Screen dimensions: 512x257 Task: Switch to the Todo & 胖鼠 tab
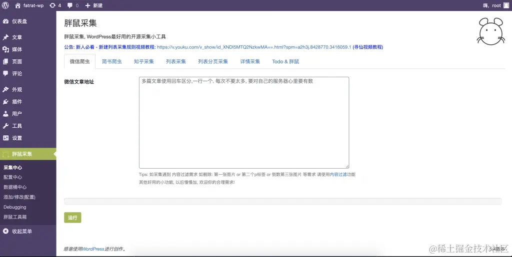[x=285, y=61]
